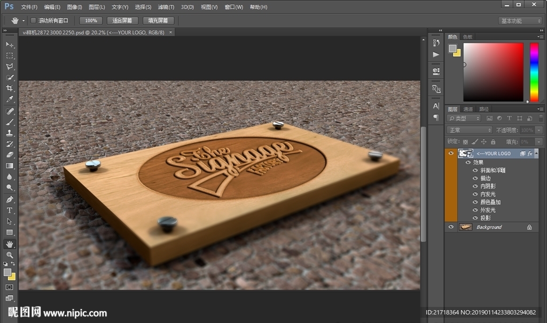Click the 填充屏幕 button
Screen dimensions: 547x323
point(158,21)
